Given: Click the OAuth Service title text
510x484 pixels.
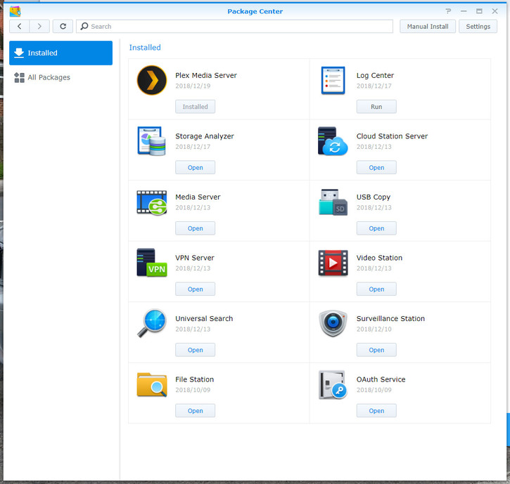Looking at the screenshot, I should [381, 379].
